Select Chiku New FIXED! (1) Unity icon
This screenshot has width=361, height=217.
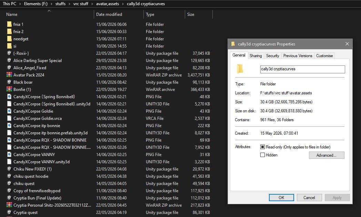[x=9, y=169]
